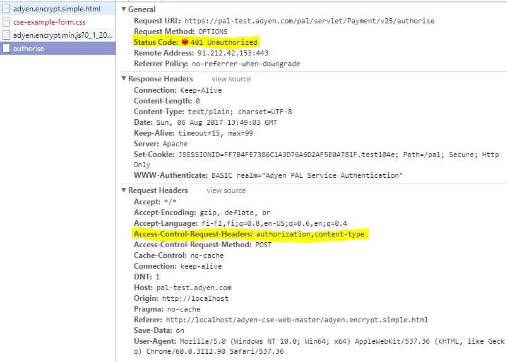Click Cache-Control no-cache value
This screenshot has height=362, width=507.
(x=207, y=255)
